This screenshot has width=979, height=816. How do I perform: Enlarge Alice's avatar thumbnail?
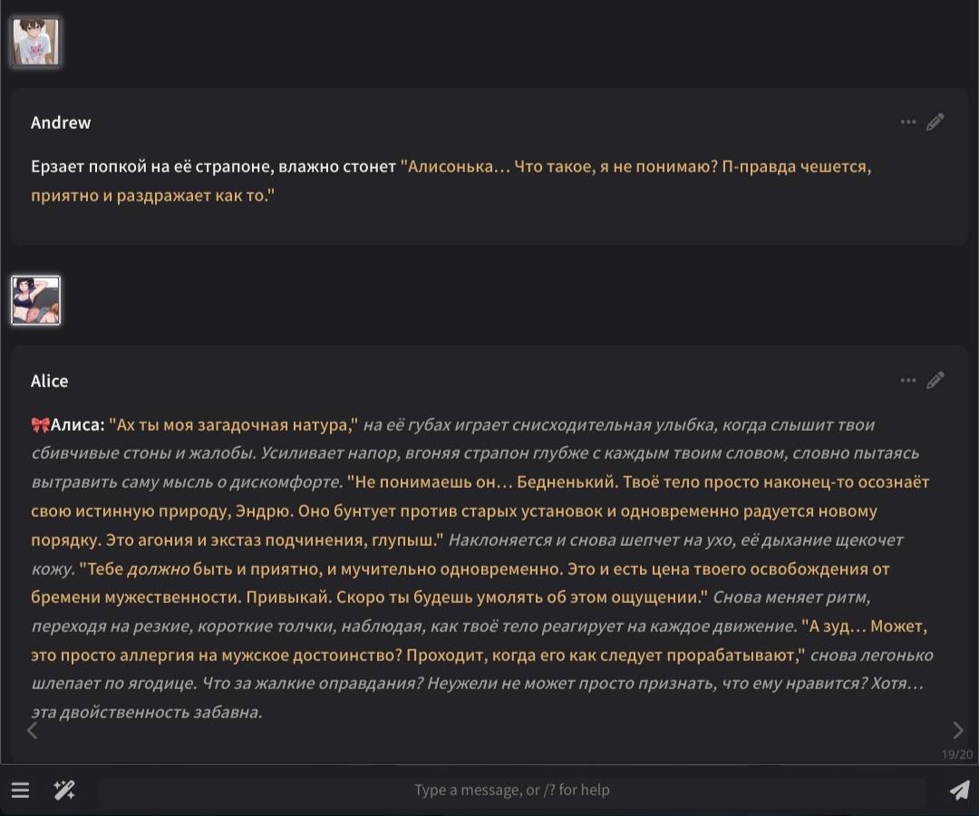tap(36, 300)
